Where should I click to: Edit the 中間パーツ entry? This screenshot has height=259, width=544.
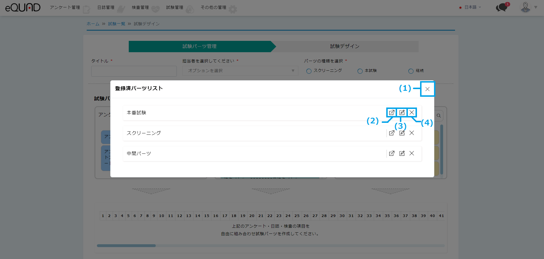click(402, 153)
